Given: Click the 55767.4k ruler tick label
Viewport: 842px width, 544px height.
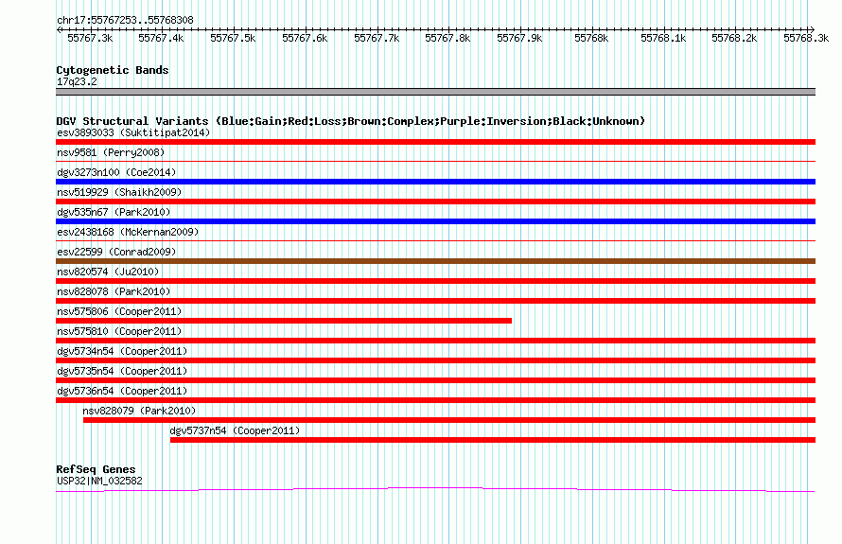Looking at the screenshot, I should pos(161,38).
